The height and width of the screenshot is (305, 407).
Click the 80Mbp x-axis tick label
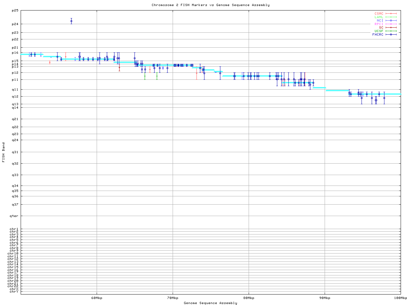click(249, 298)
